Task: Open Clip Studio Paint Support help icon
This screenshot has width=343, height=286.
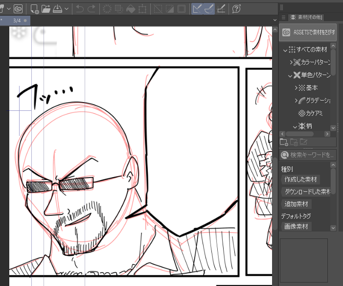Action: pyautogui.click(x=236, y=9)
